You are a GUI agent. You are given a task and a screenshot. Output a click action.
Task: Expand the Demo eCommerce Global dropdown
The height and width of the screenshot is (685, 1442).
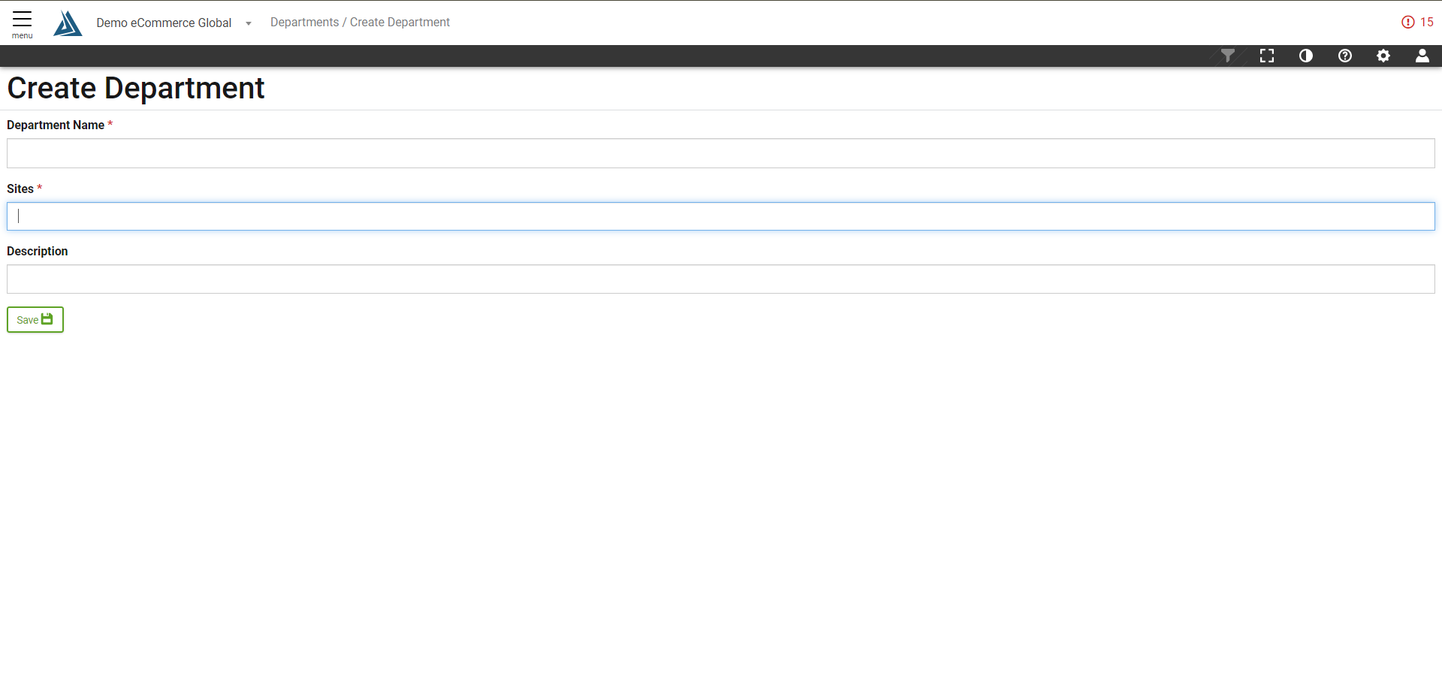pos(249,23)
